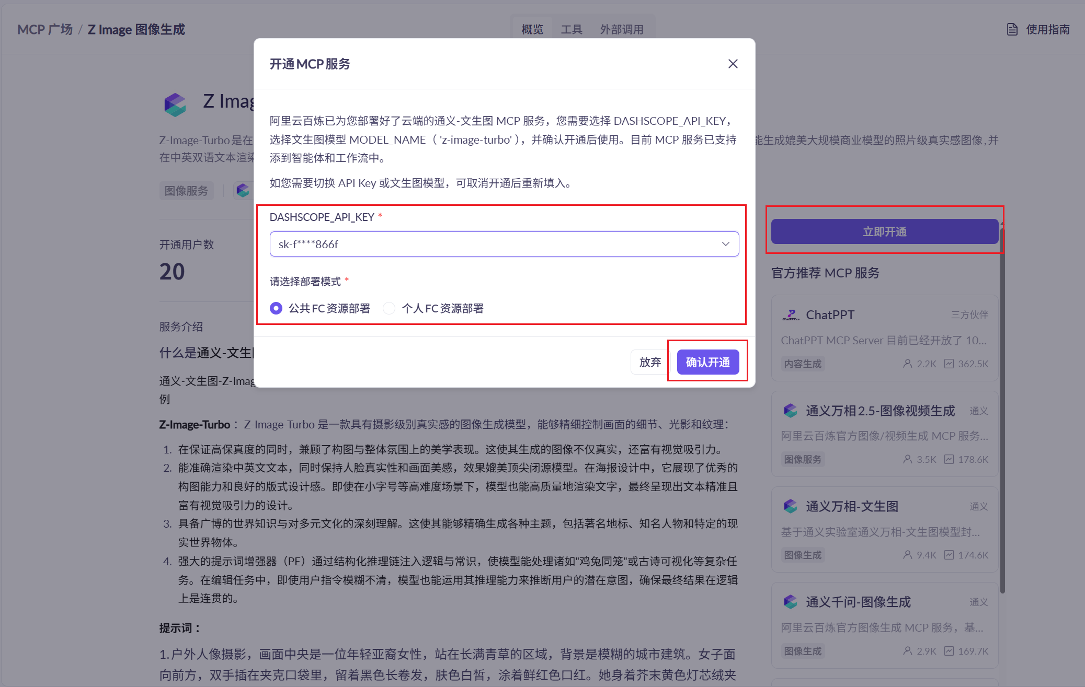Viewport: 1085px width, 687px height.
Task: Switch to the 工具 tab
Action: click(571, 29)
